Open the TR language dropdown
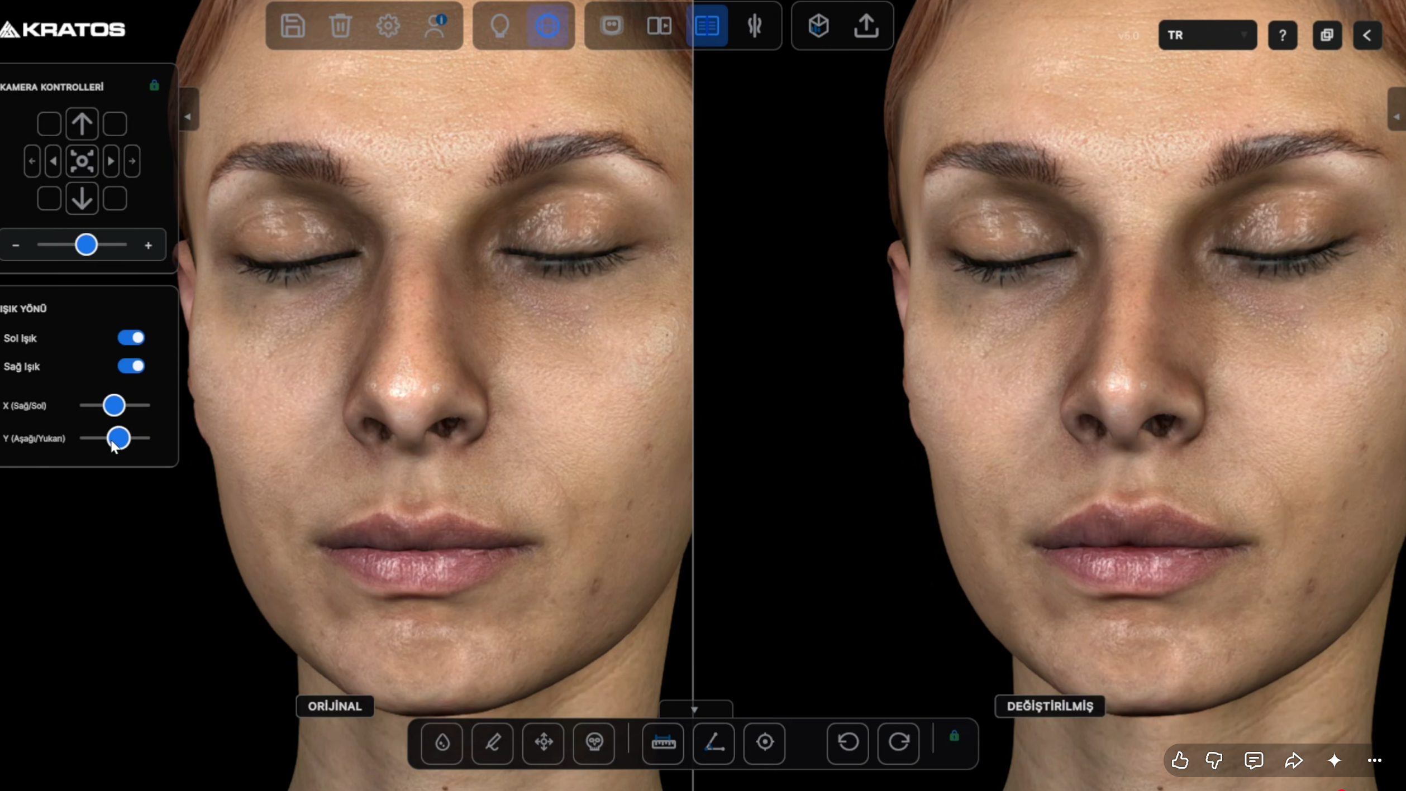Screen dimensions: 1406x791 1208,35
